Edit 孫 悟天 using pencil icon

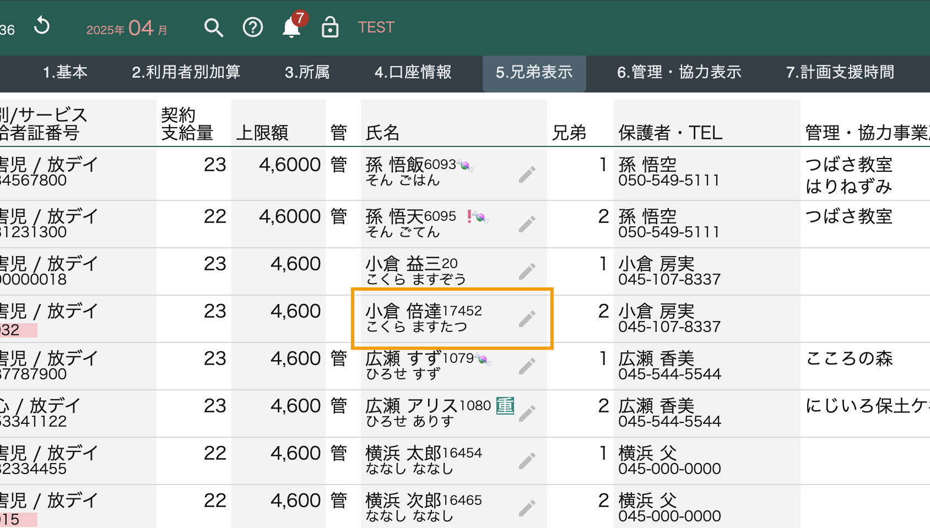[527, 224]
